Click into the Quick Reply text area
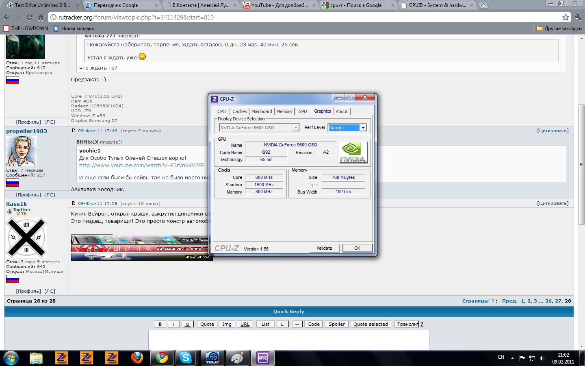 point(288,340)
